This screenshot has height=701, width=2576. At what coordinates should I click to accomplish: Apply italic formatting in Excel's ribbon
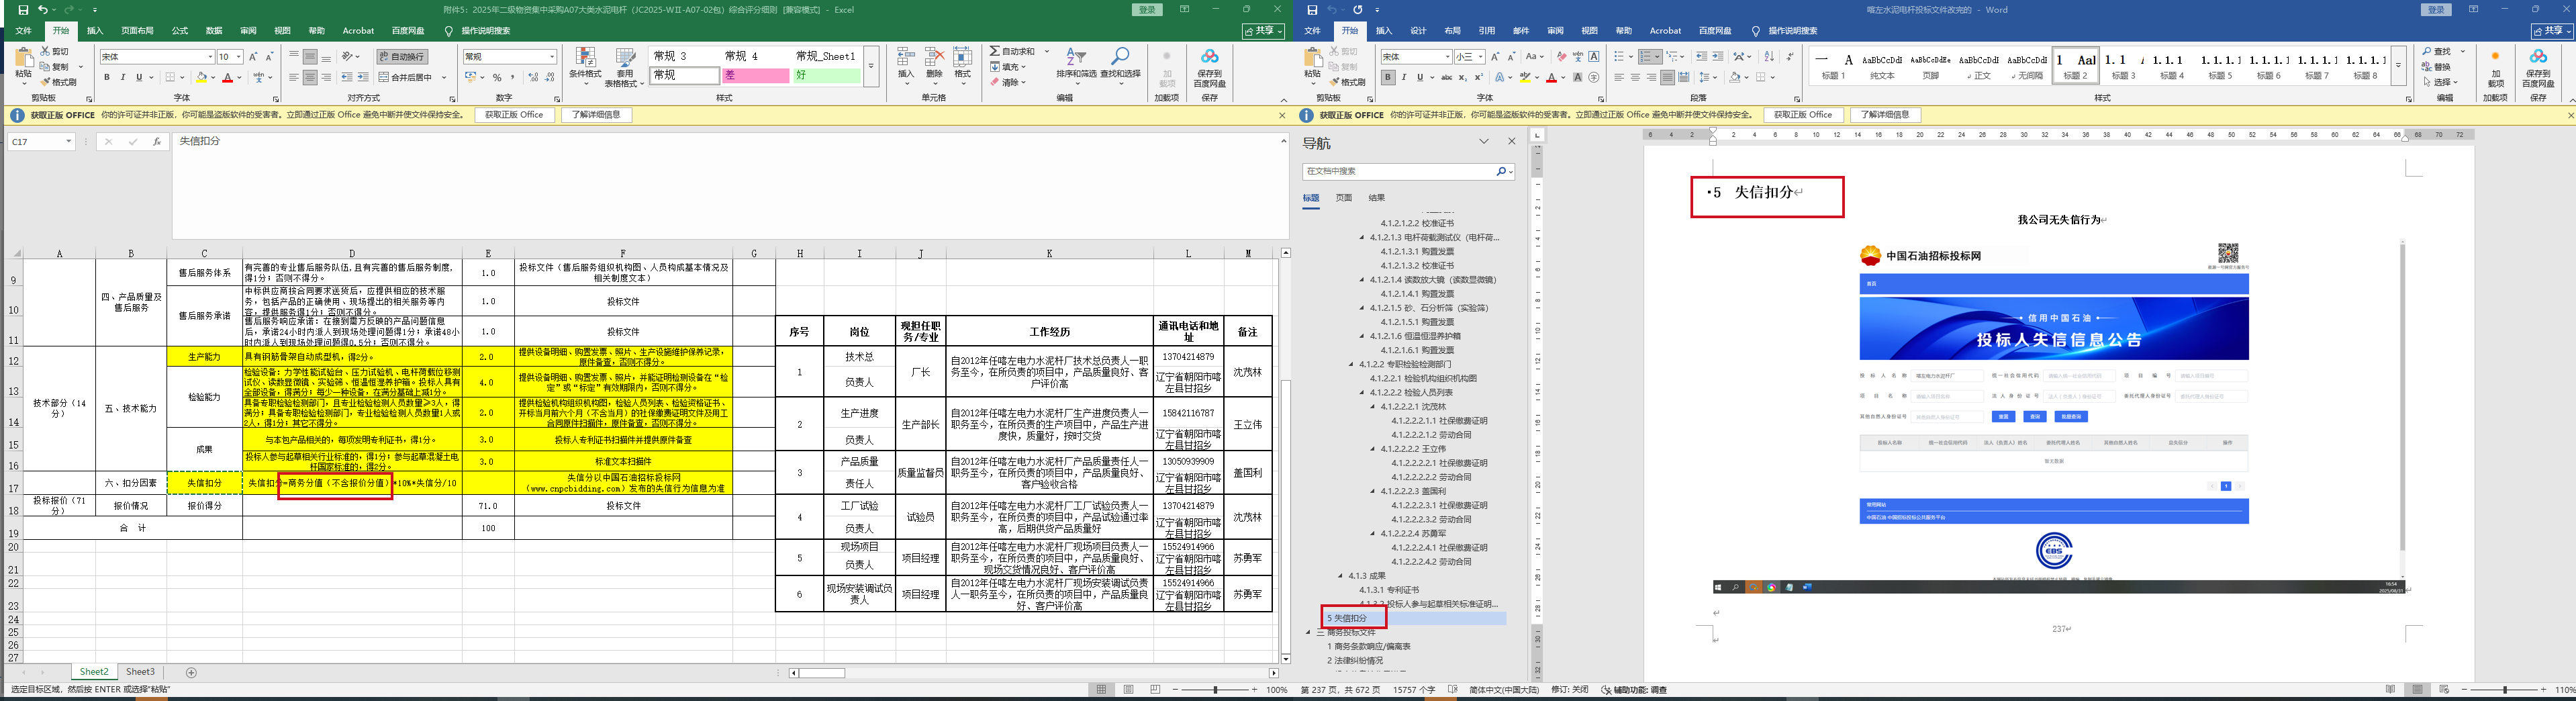[123, 77]
